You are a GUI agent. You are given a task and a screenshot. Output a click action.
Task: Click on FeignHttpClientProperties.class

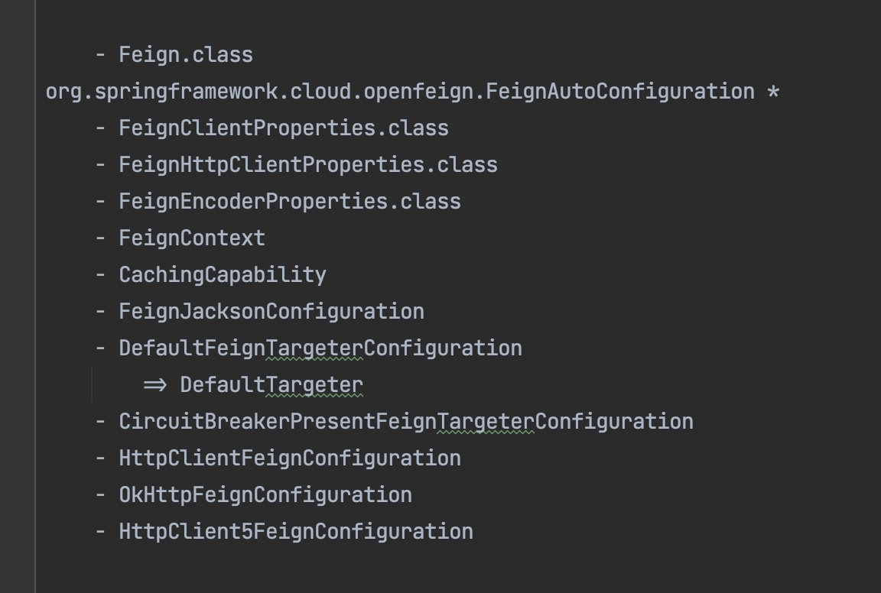click(307, 165)
